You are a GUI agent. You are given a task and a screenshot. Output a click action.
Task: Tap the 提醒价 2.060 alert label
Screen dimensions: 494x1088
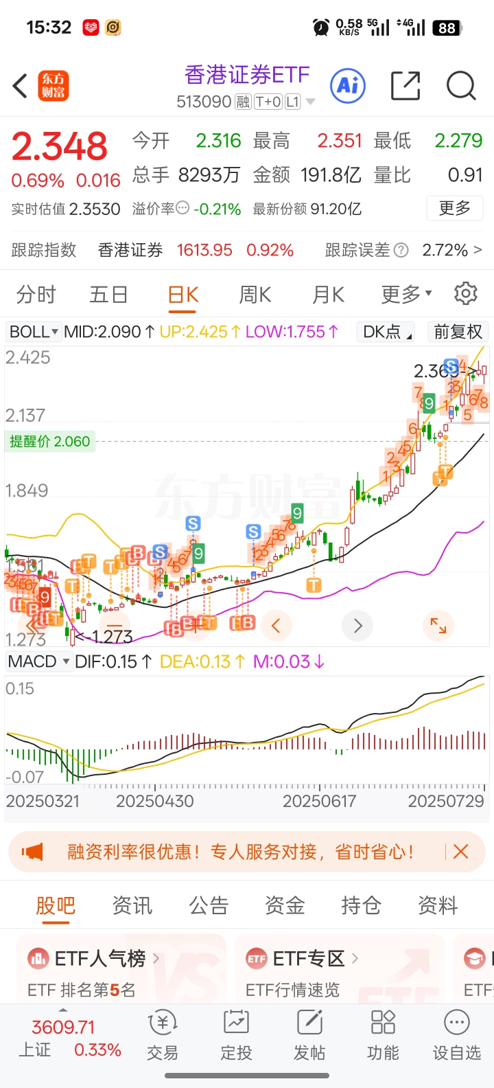pyautogui.click(x=49, y=441)
